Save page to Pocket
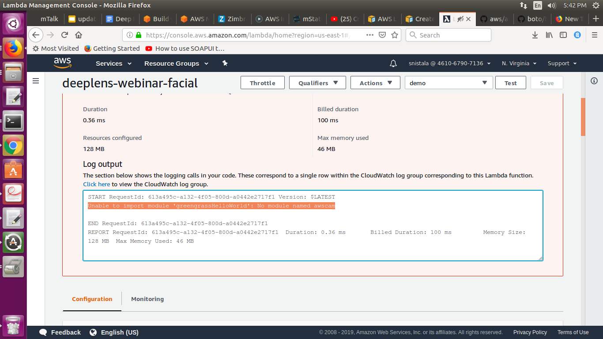The width and height of the screenshot is (603, 339). click(383, 35)
